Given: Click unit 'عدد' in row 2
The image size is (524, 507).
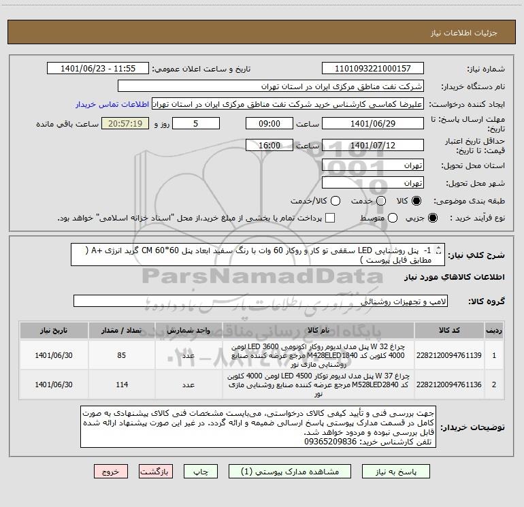Looking at the screenshot, I should tap(189, 385).
